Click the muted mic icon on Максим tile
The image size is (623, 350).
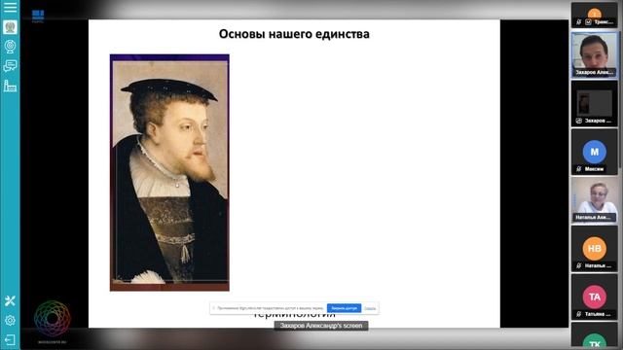(579, 169)
